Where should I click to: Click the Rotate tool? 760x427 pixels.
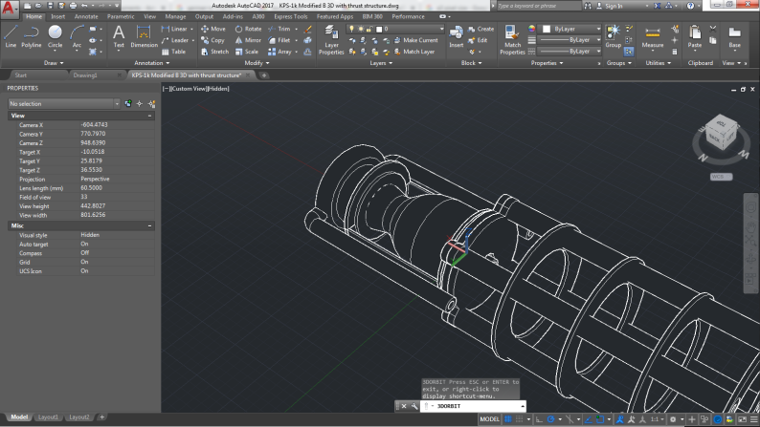(248, 29)
